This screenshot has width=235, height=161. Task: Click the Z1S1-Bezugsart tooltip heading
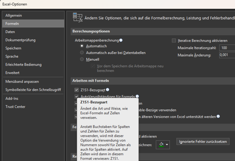(x=94, y=102)
